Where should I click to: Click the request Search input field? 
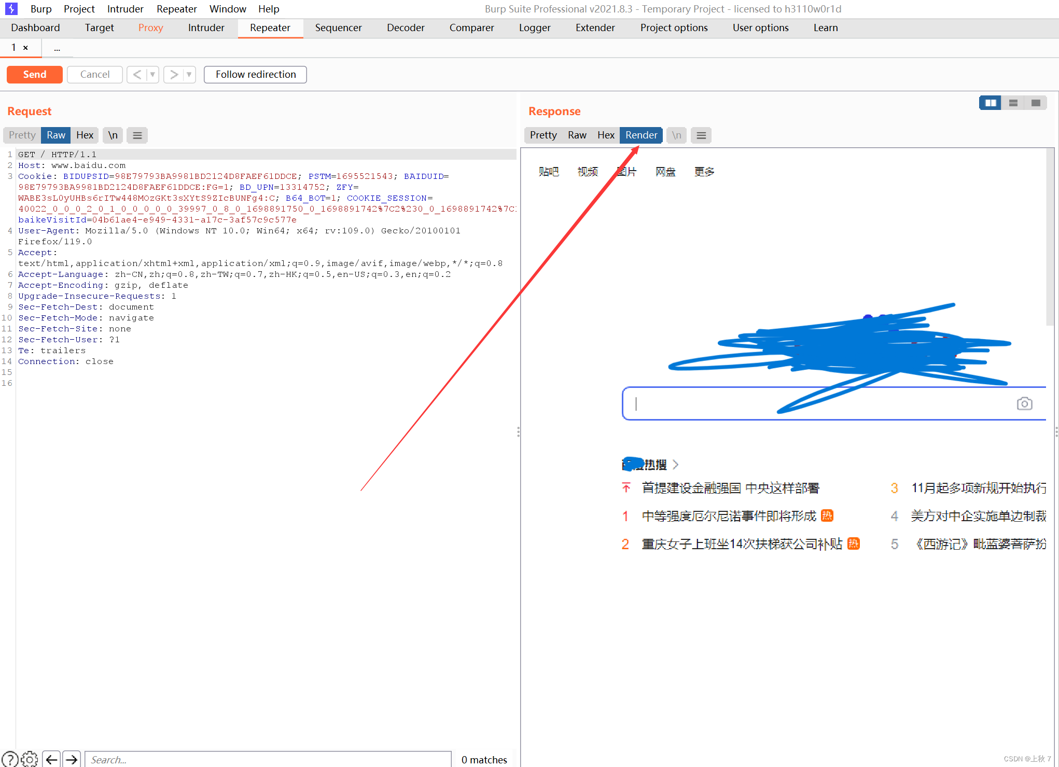pyautogui.click(x=267, y=759)
